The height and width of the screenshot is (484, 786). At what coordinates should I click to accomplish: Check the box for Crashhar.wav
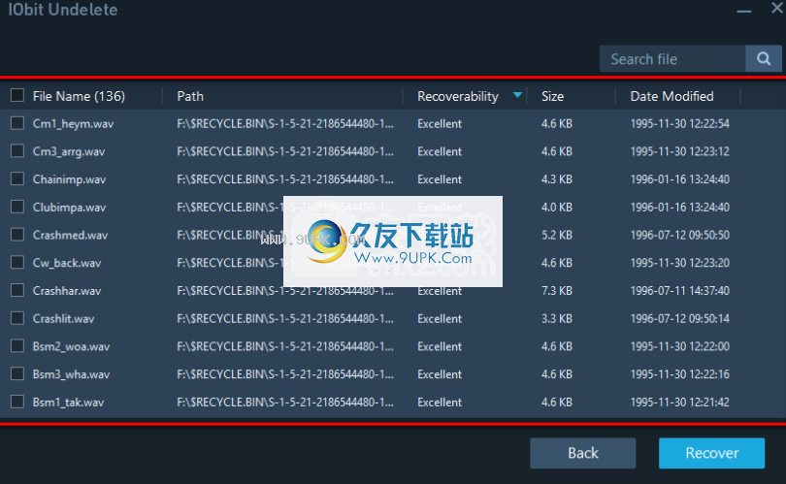pyautogui.click(x=17, y=290)
